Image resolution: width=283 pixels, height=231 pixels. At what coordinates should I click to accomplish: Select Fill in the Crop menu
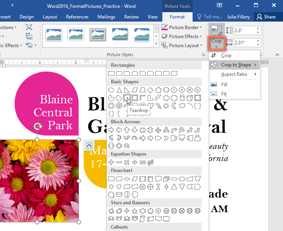(x=224, y=84)
